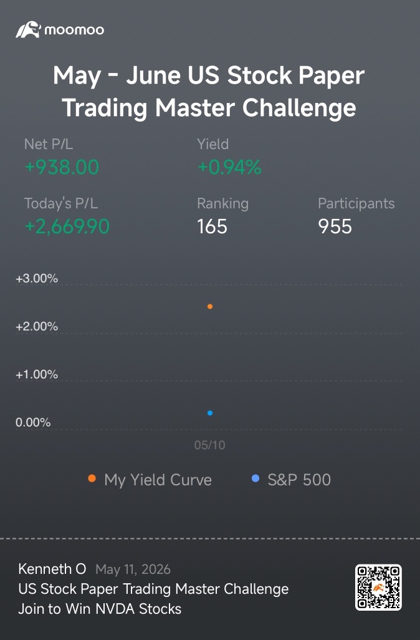Screen dimensions: 420x640
Task: Click the challenge title heading
Action: pyautogui.click(x=209, y=92)
